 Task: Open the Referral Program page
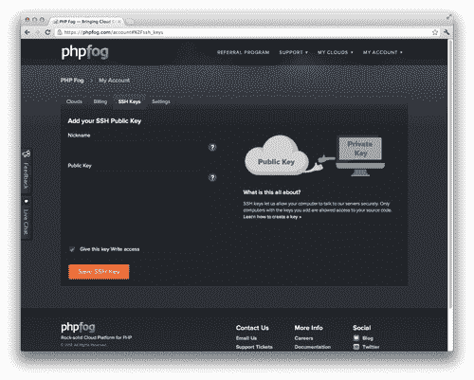click(x=244, y=52)
